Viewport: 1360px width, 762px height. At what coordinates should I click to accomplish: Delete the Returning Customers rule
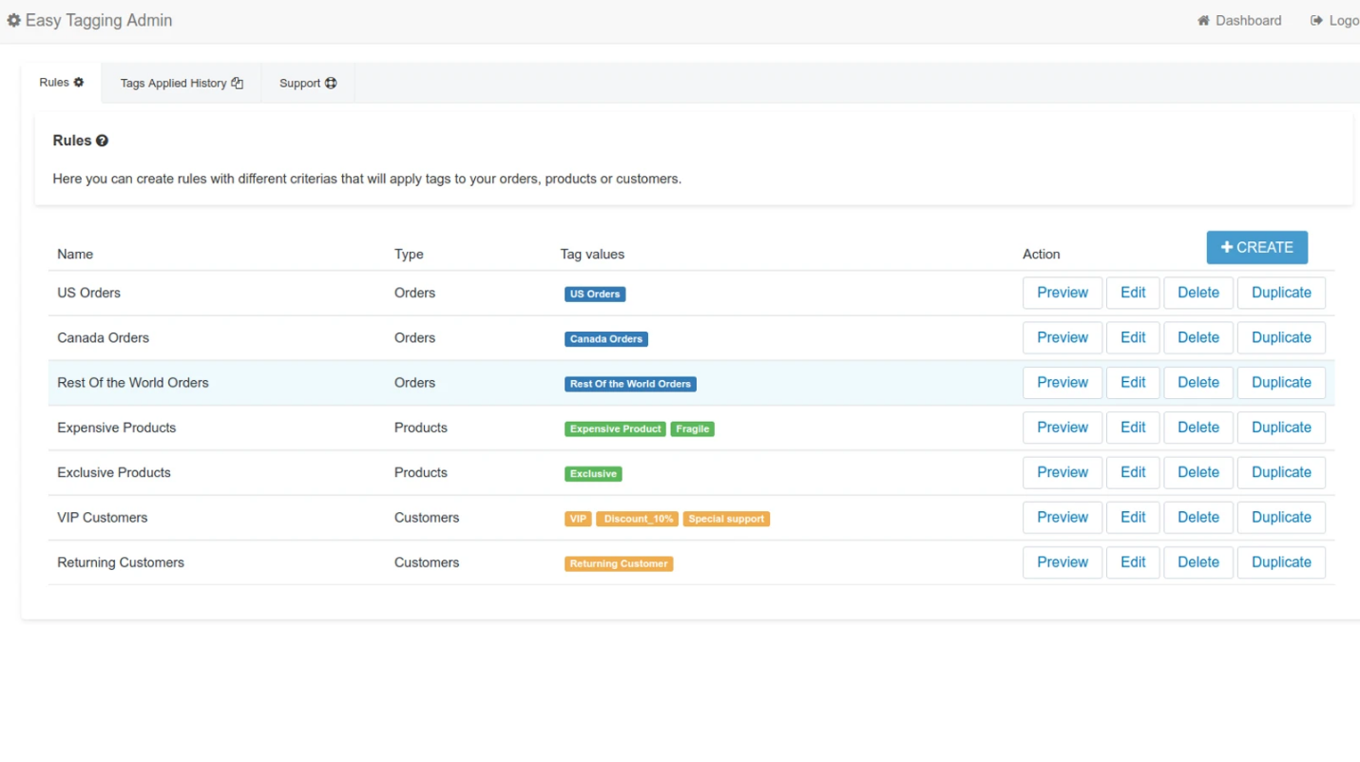tap(1197, 562)
